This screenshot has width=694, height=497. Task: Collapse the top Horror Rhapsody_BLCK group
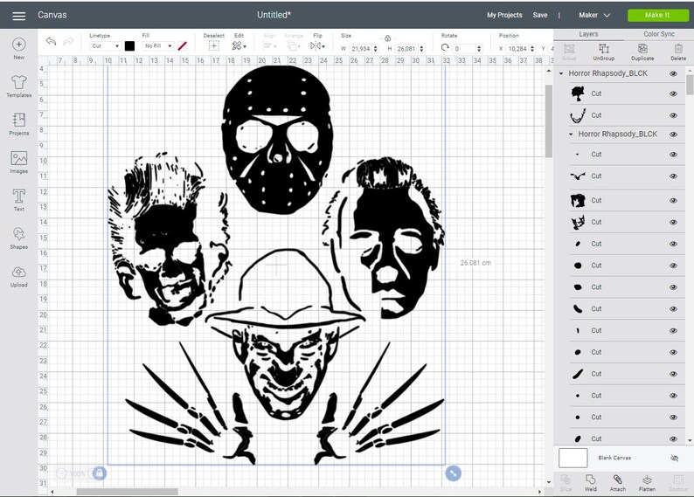pos(561,73)
